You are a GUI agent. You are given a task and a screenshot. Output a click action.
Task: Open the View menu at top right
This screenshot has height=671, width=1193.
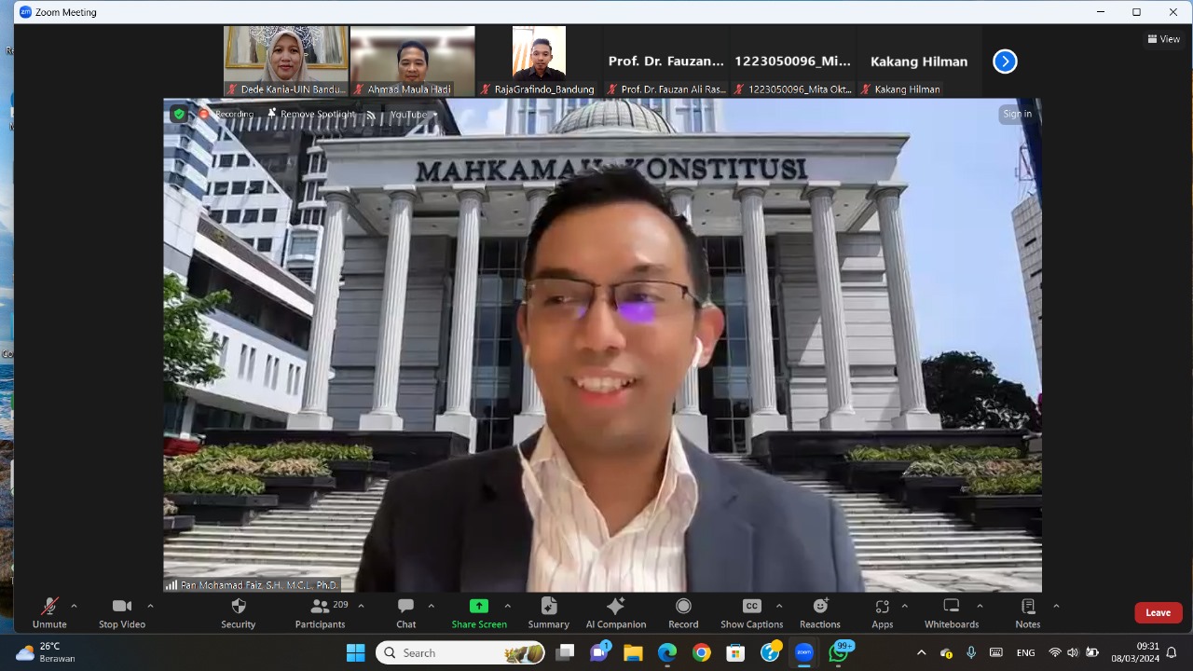[1164, 39]
